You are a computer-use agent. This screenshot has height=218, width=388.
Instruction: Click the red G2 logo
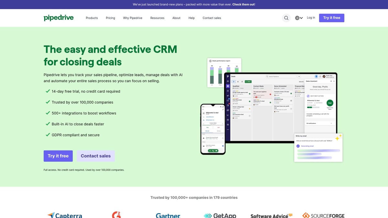pyautogui.click(x=116, y=215)
